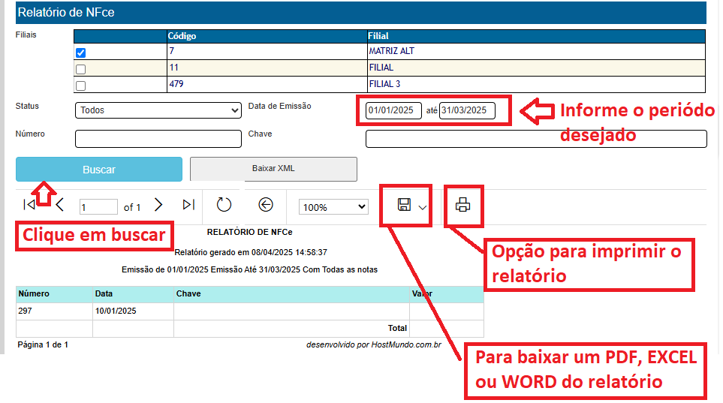Viewport: 723px width, 403px height.
Task: Go to previous report page
Action: (60, 205)
